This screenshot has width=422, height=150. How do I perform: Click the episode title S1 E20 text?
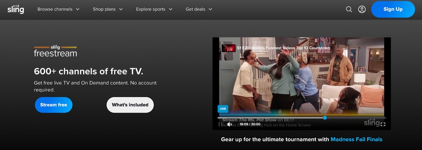pyautogui.click(x=284, y=48)
